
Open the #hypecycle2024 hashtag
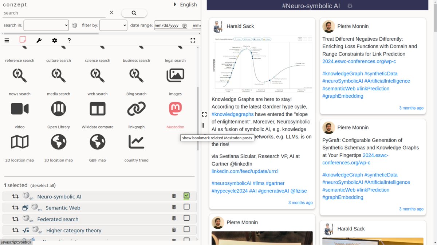230,191
